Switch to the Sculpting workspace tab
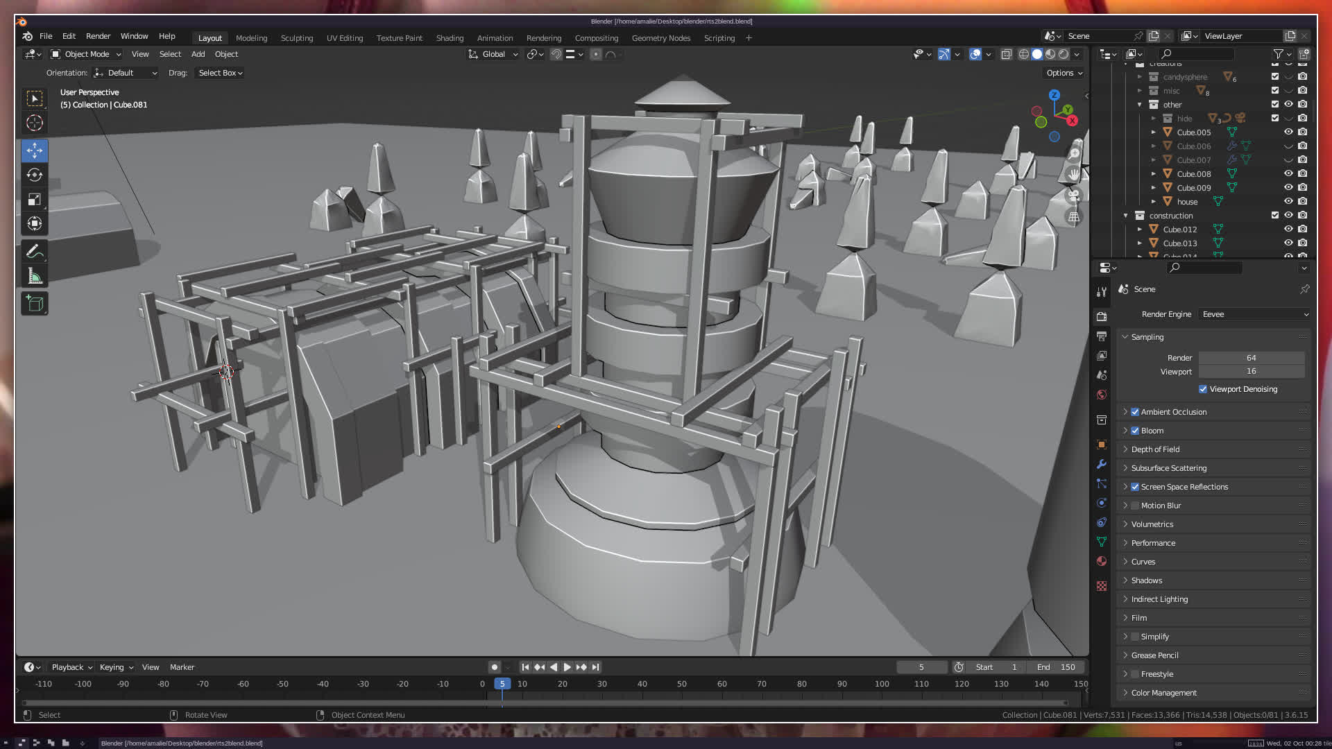The image size is (1332, 749). (x=296, y=38)
